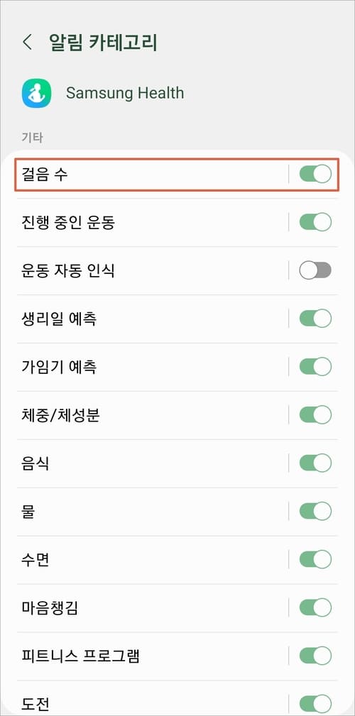Turn off 체중/체성분 notifications switch
Screen dimensions: 355x716
315,415
